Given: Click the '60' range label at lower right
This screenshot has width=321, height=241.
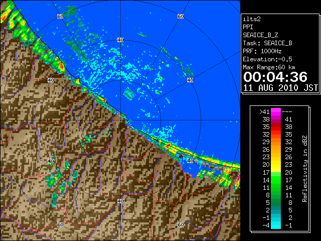Looking at the screenshot, I should coord(181,225).
